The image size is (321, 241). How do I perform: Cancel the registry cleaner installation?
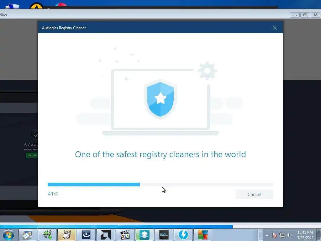(x=254, y=194)
